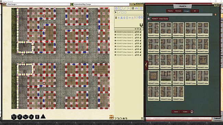Screen dimensions: 223x125
Task: Click the S-shaped tool icon
Action: click(x=124, y=17)
